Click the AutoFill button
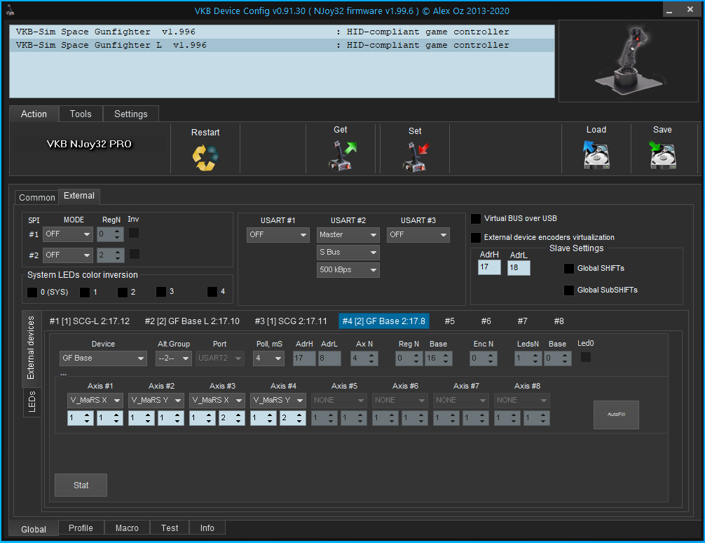705x543 pixels. click(616, 415)
